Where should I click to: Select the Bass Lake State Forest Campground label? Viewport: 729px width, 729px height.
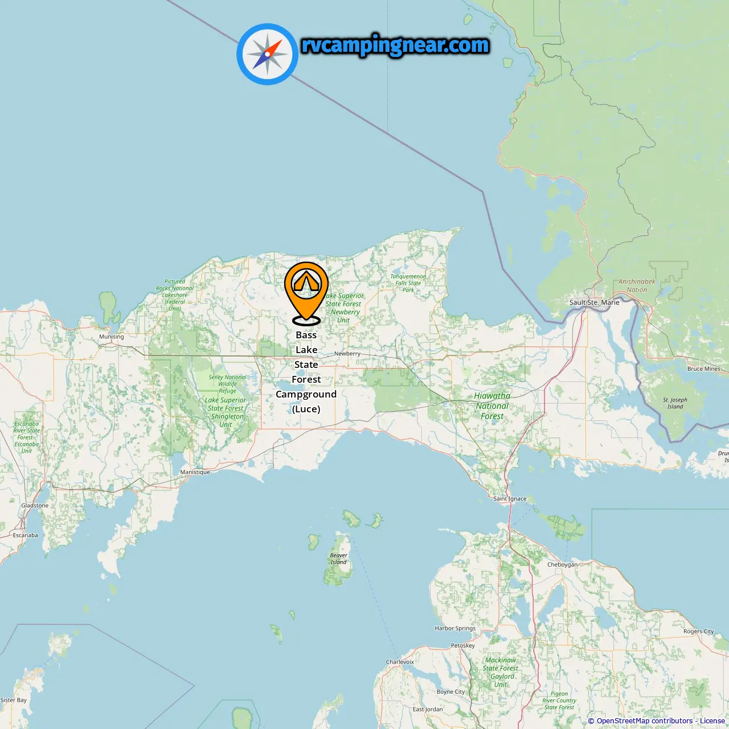pyautogui.click(x=306, y=372)
